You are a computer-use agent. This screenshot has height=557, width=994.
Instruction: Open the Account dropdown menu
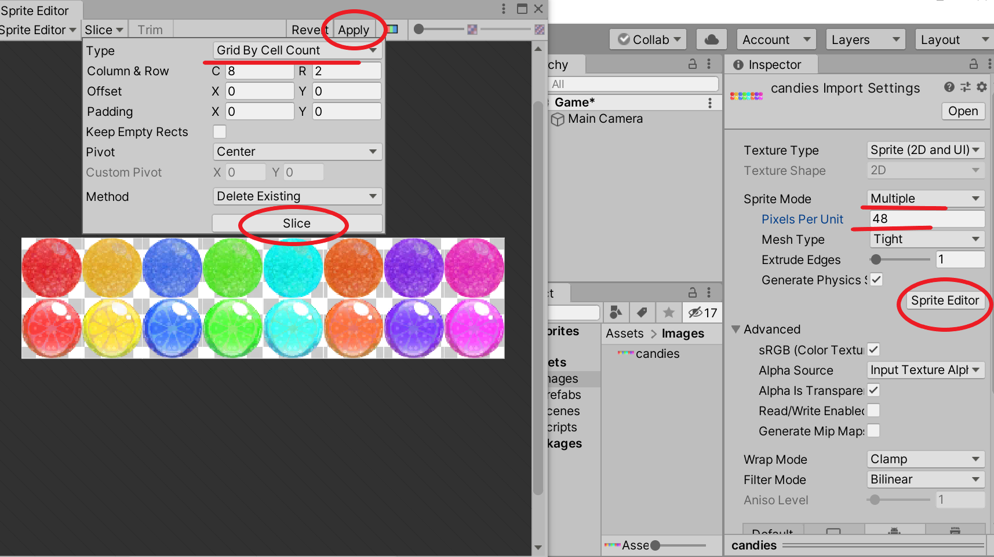(x=776, y=39)
